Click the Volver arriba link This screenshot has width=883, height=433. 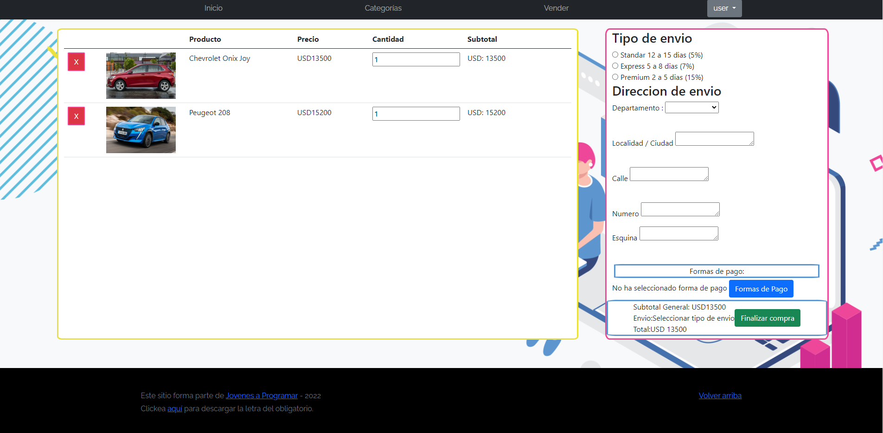click(x=720, y=395)
